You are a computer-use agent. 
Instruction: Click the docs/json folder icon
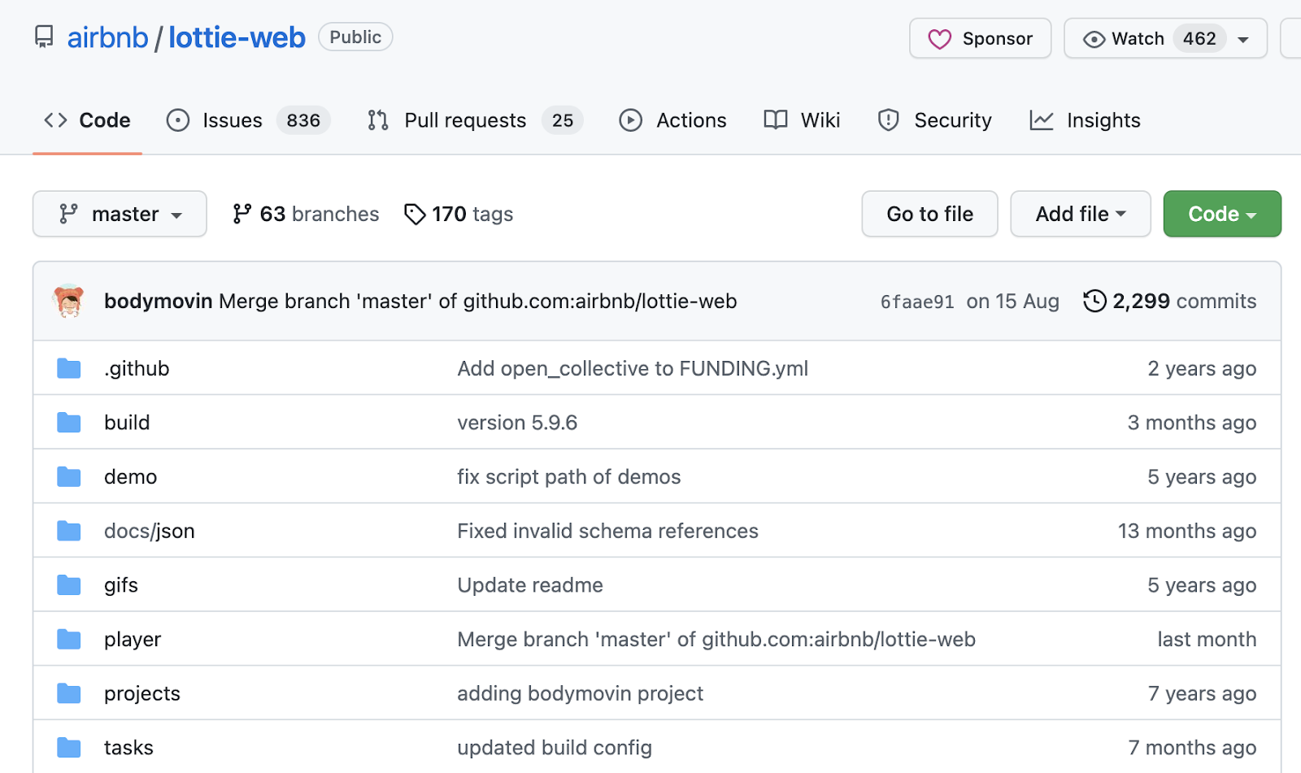click(69, 531)
